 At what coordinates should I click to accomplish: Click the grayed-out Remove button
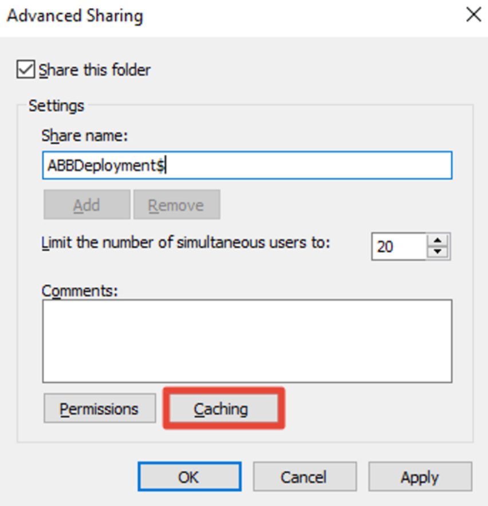pyautogui.click(x=177, y=205)
